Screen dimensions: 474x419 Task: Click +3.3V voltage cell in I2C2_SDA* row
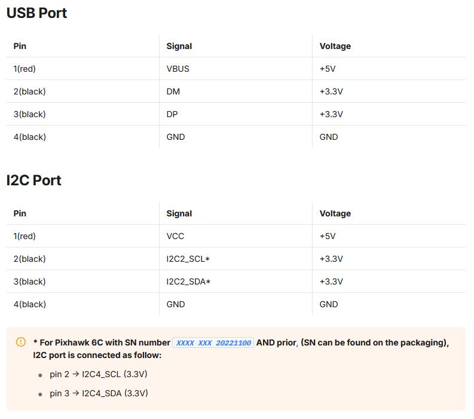[331, 282]
